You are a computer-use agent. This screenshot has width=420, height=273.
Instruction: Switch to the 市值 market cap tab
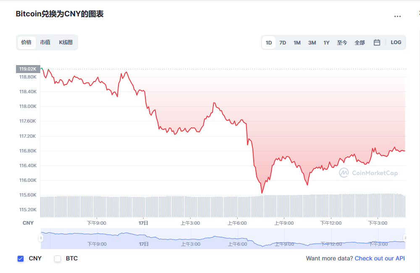(x=45, y=42)
